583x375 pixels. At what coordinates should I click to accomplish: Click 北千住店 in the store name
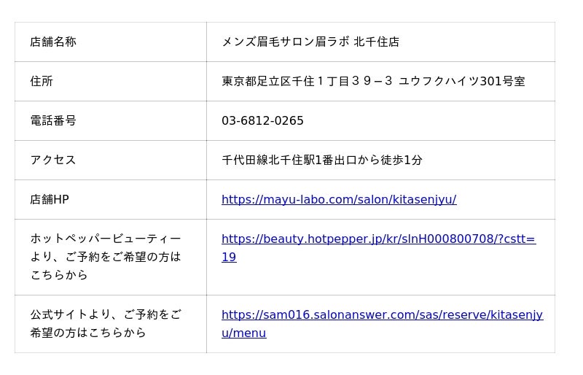[377, 42]
